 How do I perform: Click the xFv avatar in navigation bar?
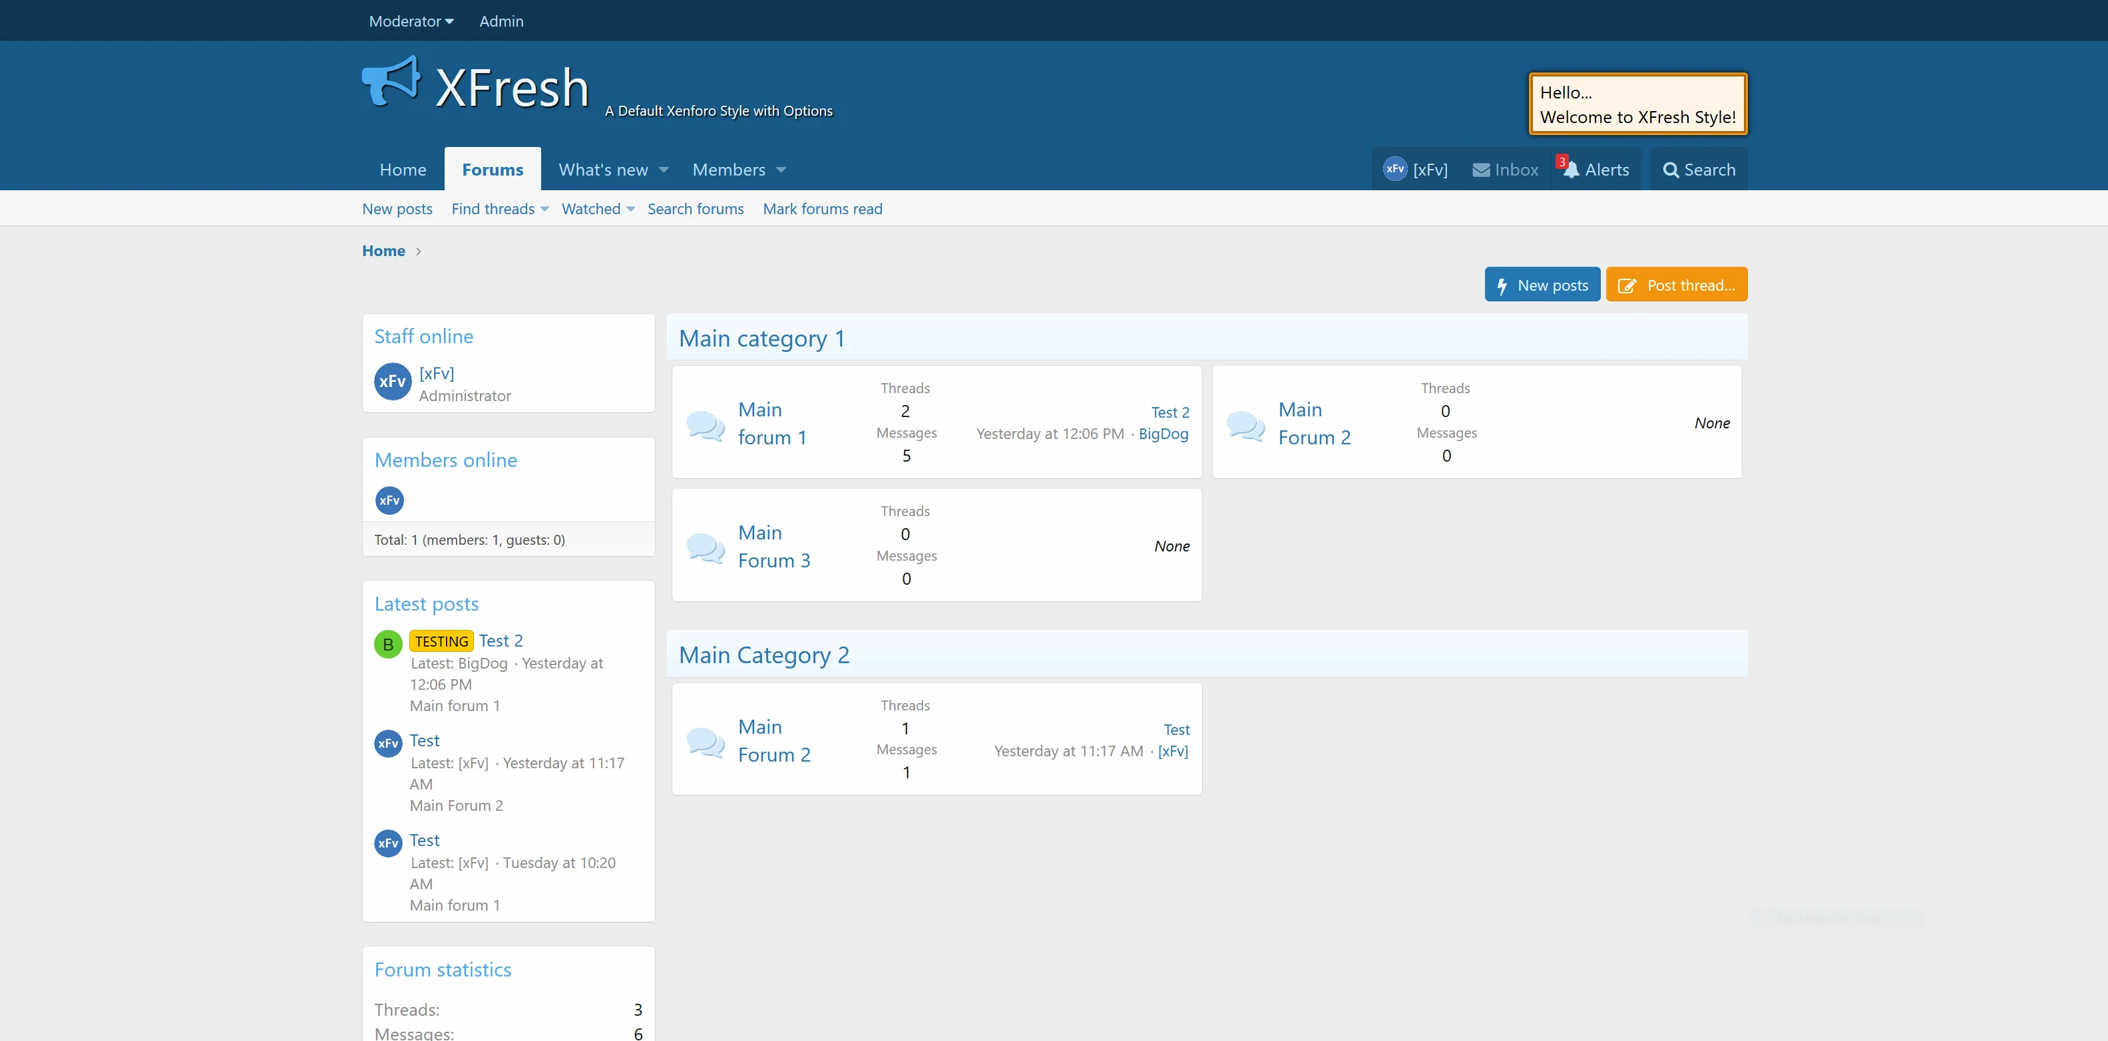click(1394, 168)
